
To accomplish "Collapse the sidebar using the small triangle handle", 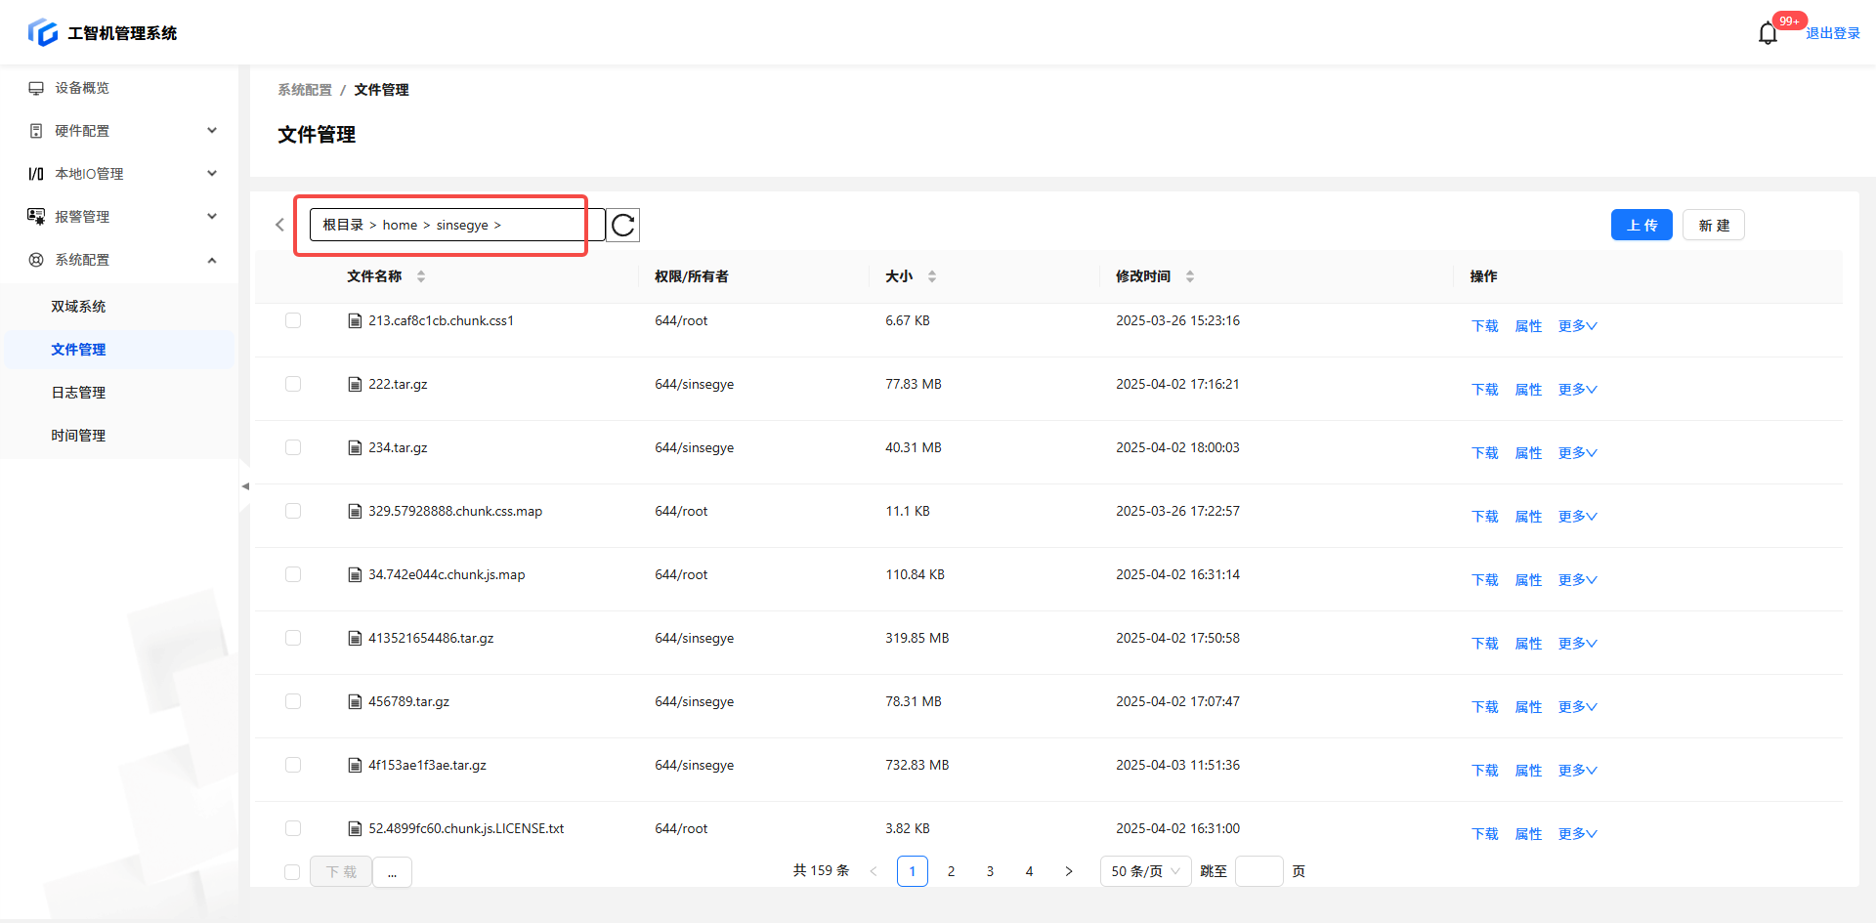I will pyautogui.click(x=245, y=485).
